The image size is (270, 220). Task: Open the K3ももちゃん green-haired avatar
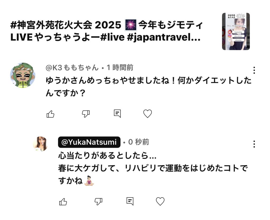coord(23,75)
